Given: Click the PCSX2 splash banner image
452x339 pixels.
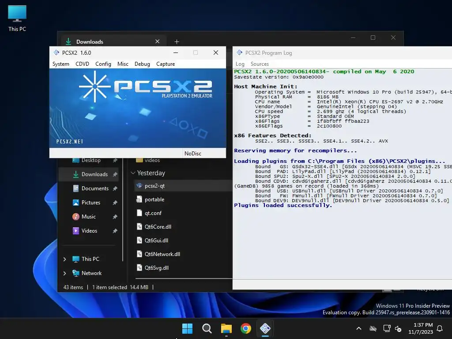Looking at the screenshot, I should 138,108.
